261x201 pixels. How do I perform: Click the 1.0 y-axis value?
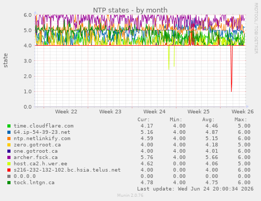click(28, 91)
